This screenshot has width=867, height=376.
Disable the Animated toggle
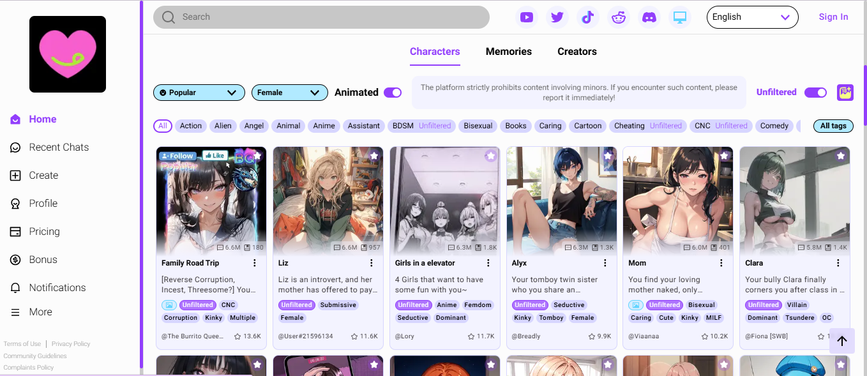point(393,93)
